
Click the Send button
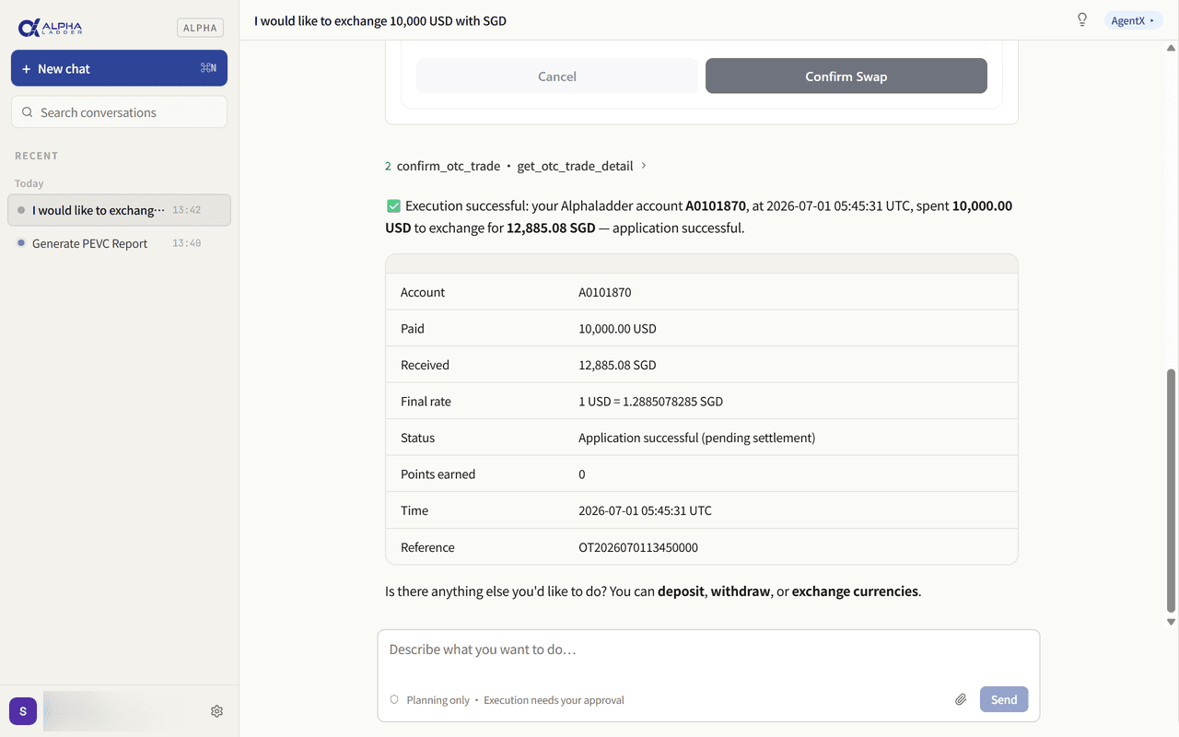coord(1004,699)
